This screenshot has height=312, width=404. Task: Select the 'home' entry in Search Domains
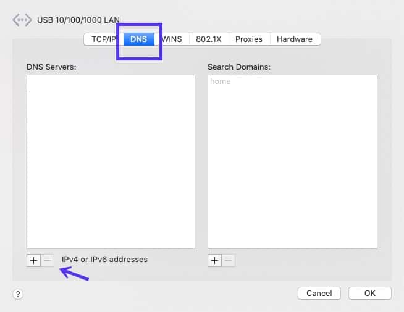pyautogui.click(x=221, y=81)
